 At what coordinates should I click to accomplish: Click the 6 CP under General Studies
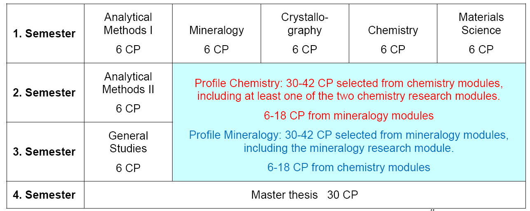point(128,168)
